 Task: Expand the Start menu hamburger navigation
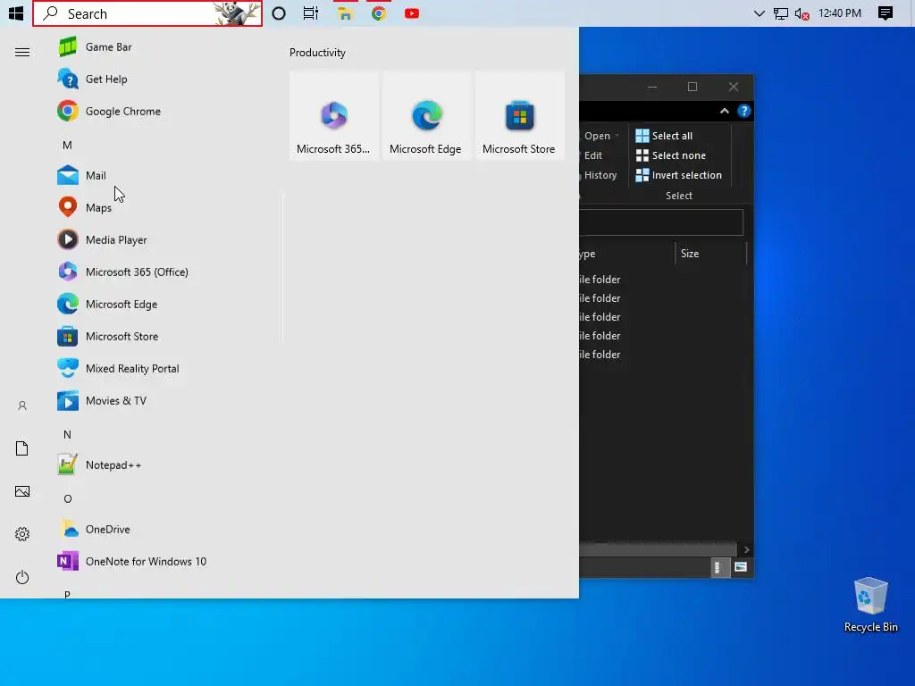(x=22, y=53)
